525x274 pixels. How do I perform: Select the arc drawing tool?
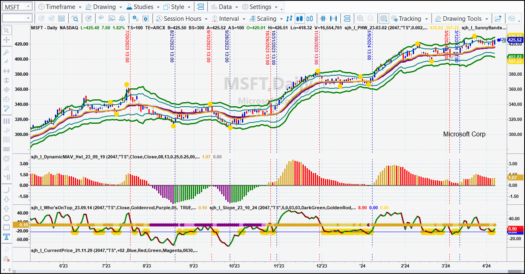coord(7,190)
